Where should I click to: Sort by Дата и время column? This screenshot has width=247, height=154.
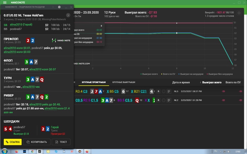(181, 82)
